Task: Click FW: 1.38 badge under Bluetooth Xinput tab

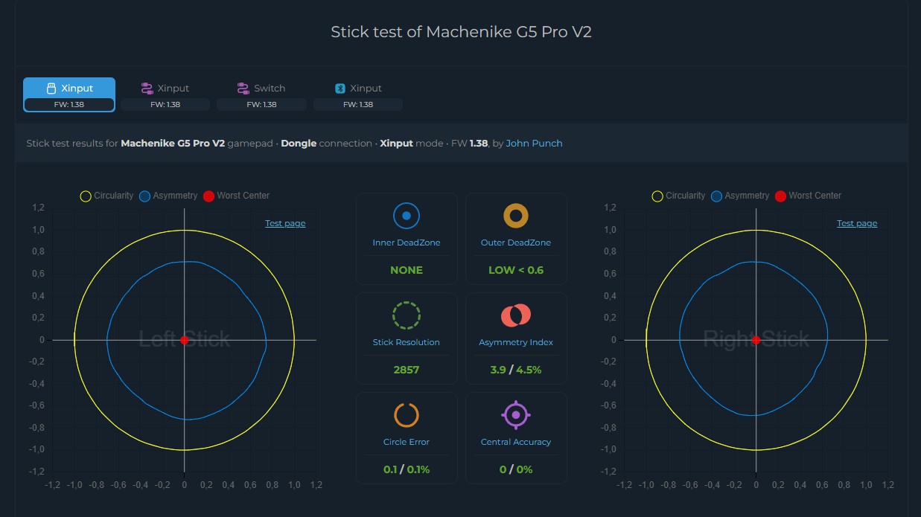Action: (358, 105)
